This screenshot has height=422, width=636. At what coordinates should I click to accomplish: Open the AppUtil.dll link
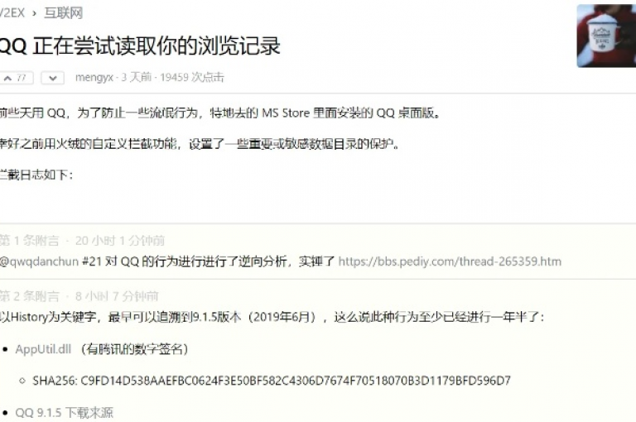[43, 349]
